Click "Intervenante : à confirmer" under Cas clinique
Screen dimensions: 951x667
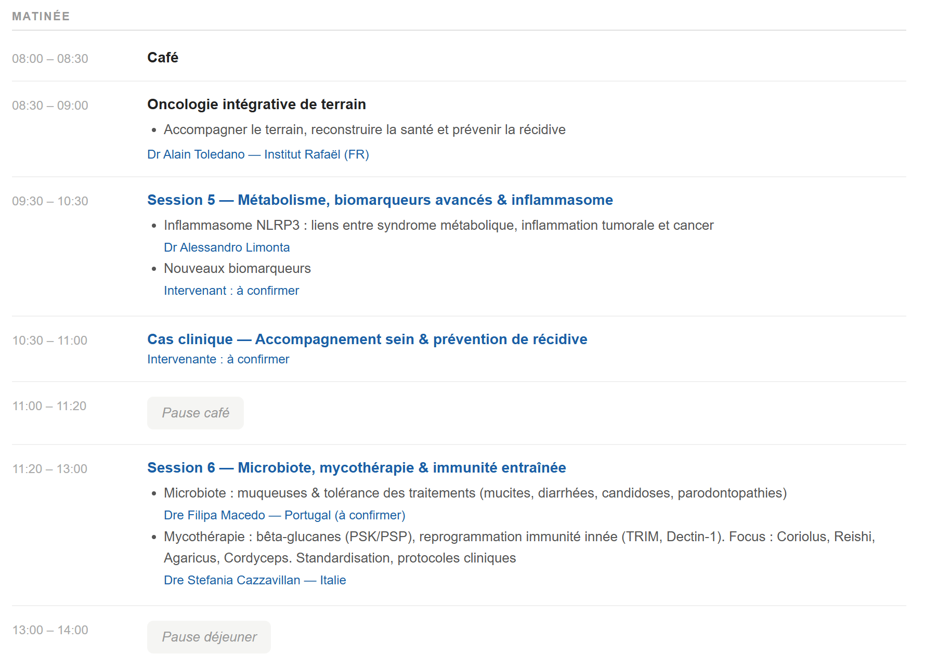218,359
